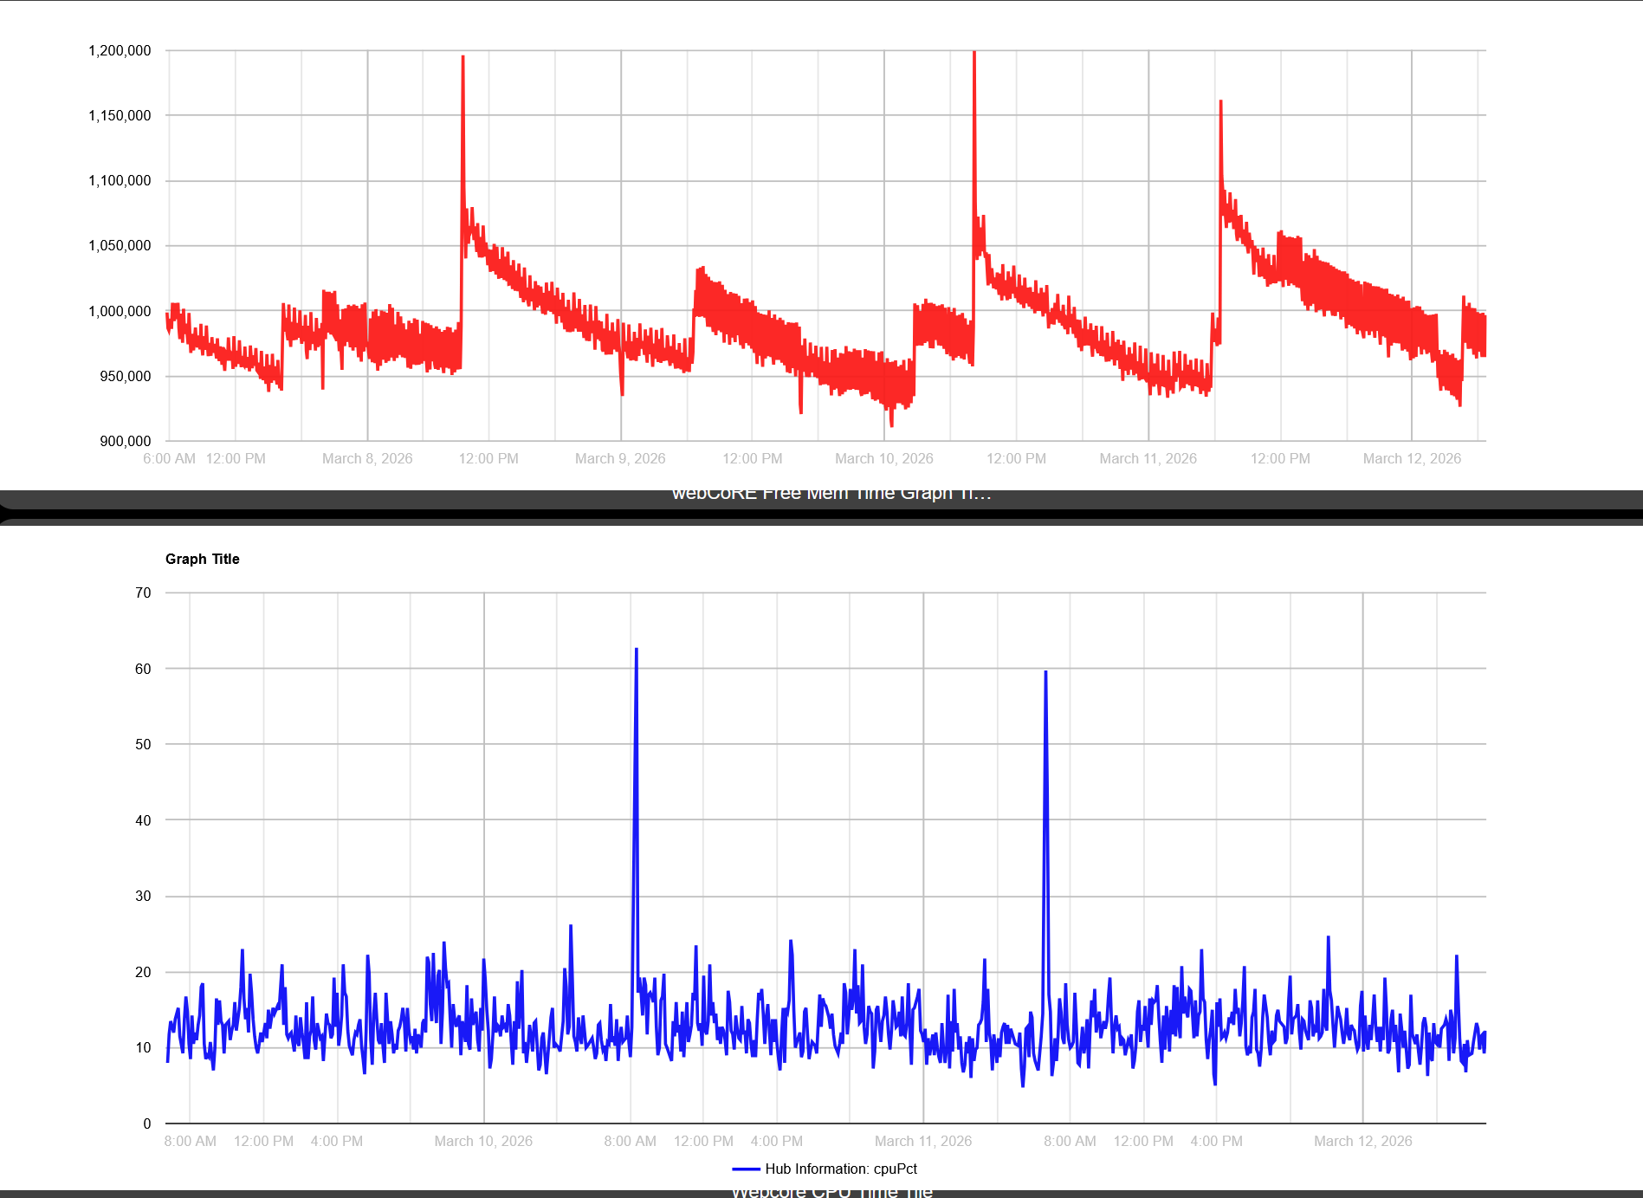Click the 70 y-axis label on CPU chart
Screen dimensions: 1643x1198
(143, 593)
